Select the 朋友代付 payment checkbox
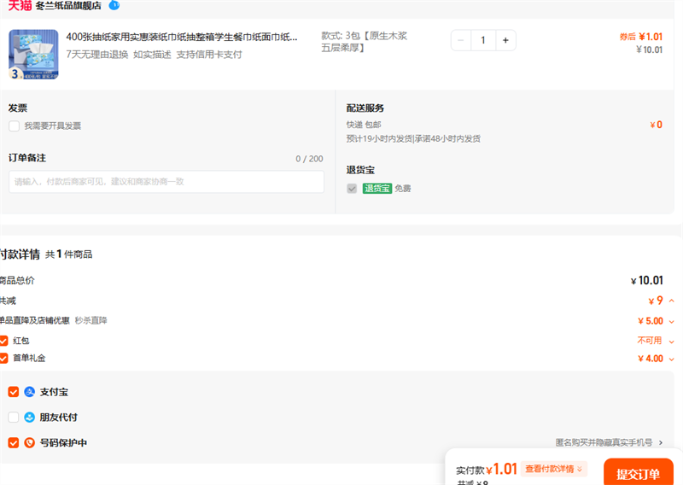The width and height of the screenshot is (683, 485). click(14, 418)
